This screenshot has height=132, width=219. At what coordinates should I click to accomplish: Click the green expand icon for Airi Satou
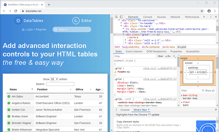(9, 96)
